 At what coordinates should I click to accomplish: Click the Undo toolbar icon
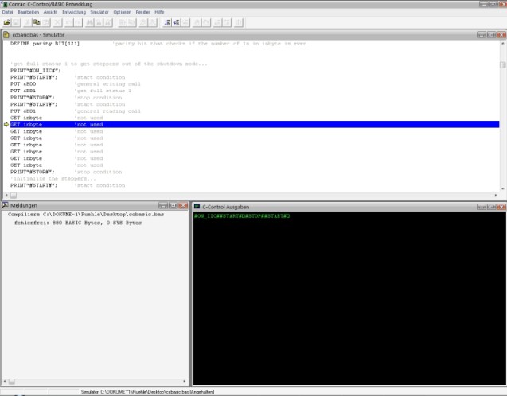point(68,22)
